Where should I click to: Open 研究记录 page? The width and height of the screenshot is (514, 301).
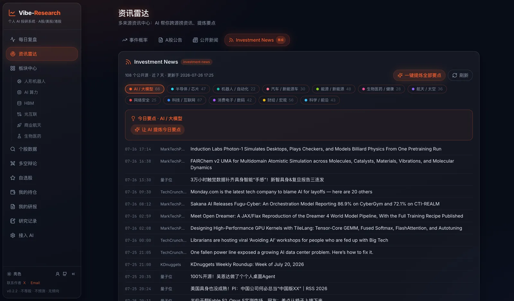pos(42,221)
